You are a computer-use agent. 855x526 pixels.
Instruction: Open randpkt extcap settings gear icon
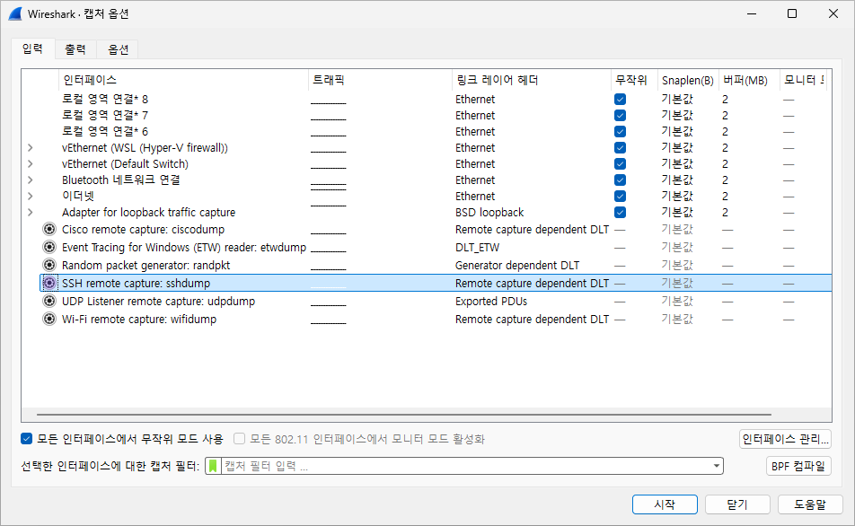tap(49, 265)
